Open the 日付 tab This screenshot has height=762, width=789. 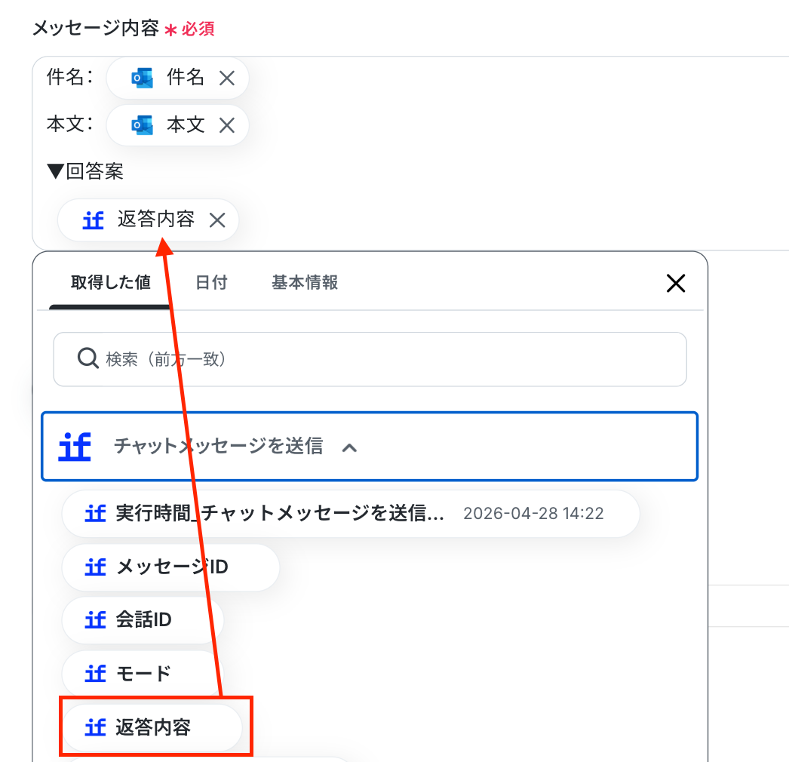(x=211, y=283)
